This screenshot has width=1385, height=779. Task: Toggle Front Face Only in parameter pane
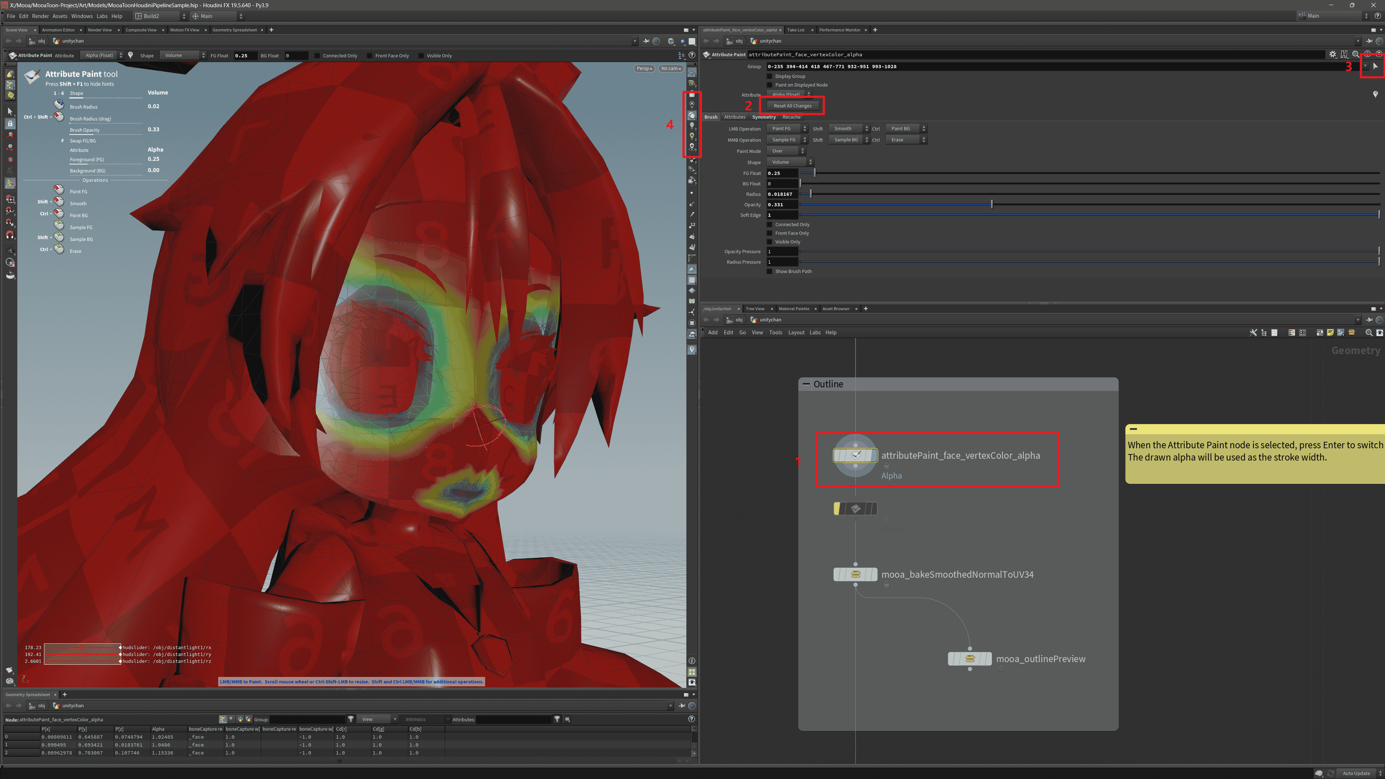769,233
